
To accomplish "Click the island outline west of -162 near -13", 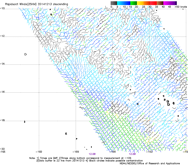I will pos(25,54).
